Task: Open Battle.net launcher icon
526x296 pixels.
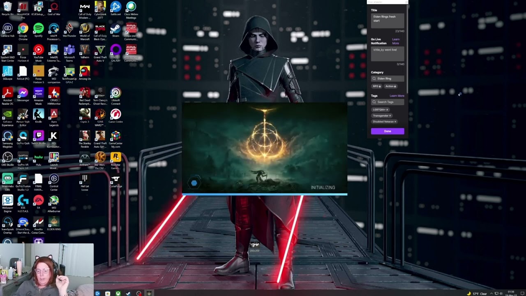Action: [x=115, y=9]
